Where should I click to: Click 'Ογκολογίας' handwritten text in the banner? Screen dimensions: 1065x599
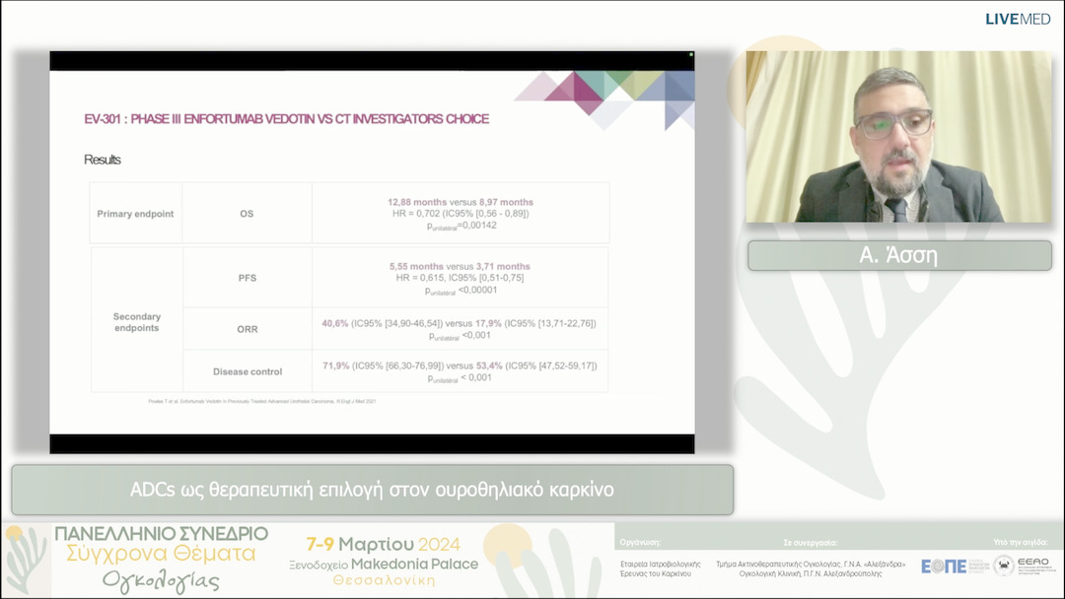161,580
